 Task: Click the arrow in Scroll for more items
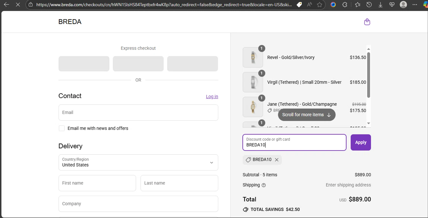[x=329, y=115]
